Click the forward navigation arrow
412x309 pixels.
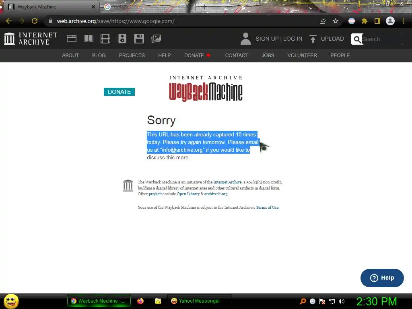(x=22, y=21)
